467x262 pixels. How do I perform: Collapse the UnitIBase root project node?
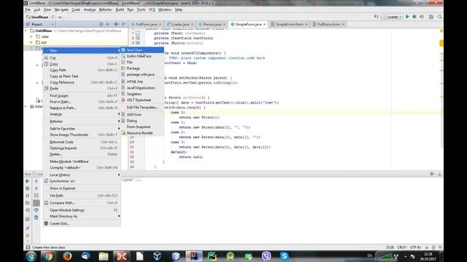tap(26, 31)
